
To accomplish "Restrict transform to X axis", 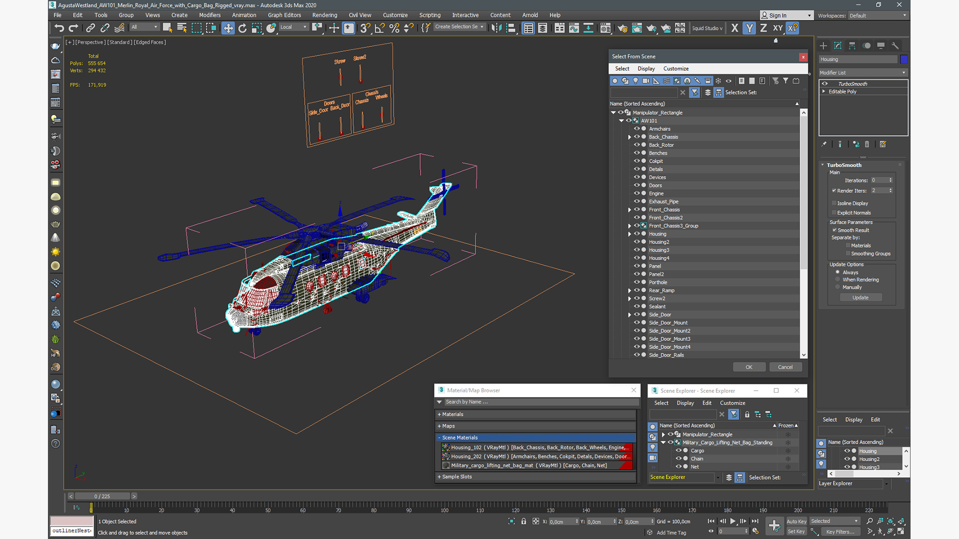I will (x=735, y=28).
